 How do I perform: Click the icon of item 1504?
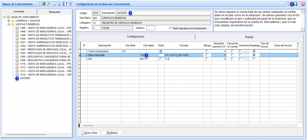17,53
